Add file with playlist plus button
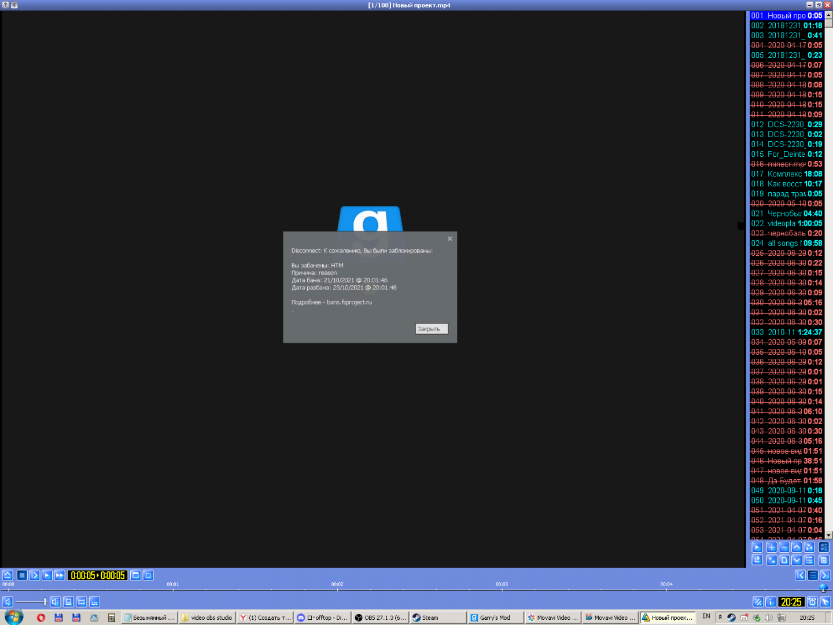 pos(771,547)
